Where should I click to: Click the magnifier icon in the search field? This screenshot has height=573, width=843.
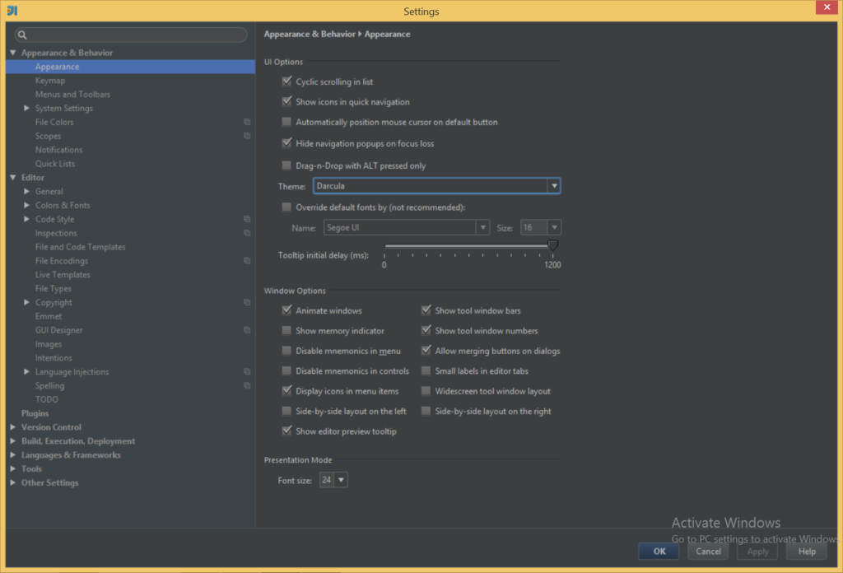click(21, 35)
